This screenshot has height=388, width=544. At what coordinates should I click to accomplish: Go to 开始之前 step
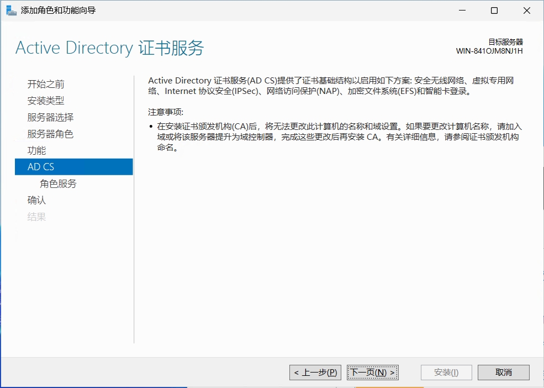click(x=46, y=84)
